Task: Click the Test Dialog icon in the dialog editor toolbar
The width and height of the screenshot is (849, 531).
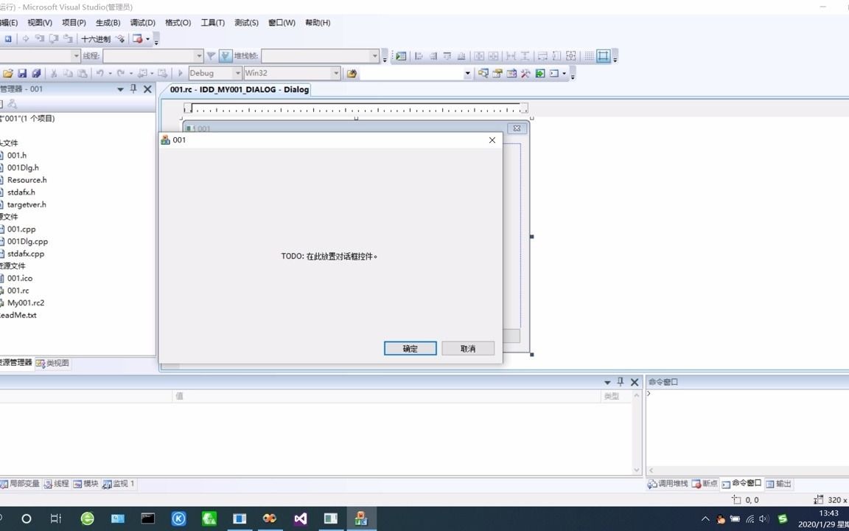Action: click(400, 55)
